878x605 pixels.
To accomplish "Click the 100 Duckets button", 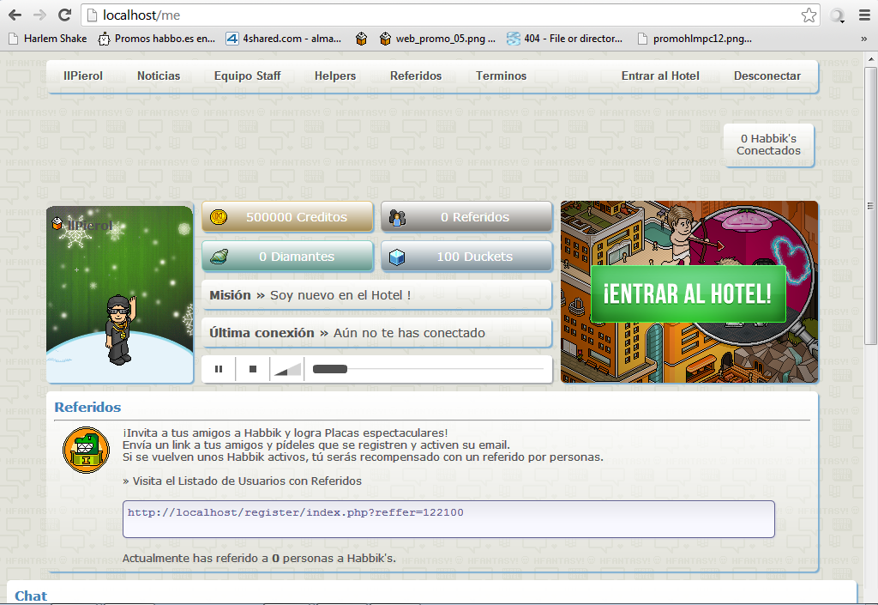I will [466, 257].
